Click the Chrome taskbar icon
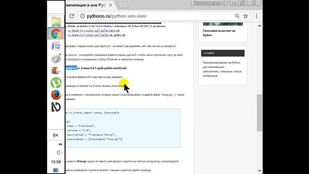 (x=56, y=34)
